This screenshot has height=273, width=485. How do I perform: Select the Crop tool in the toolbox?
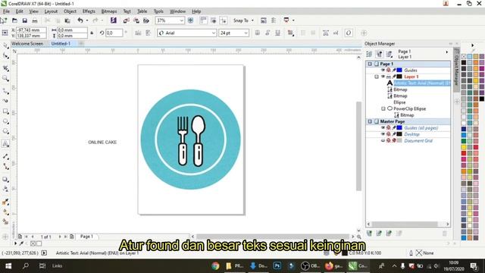click(5, 68)
